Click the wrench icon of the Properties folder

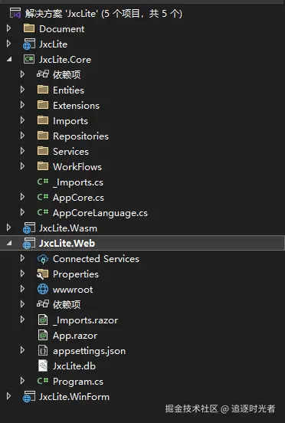coord(43,274)
